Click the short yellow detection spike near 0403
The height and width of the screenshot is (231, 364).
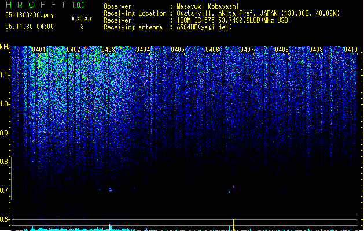[x=110, y=228]
